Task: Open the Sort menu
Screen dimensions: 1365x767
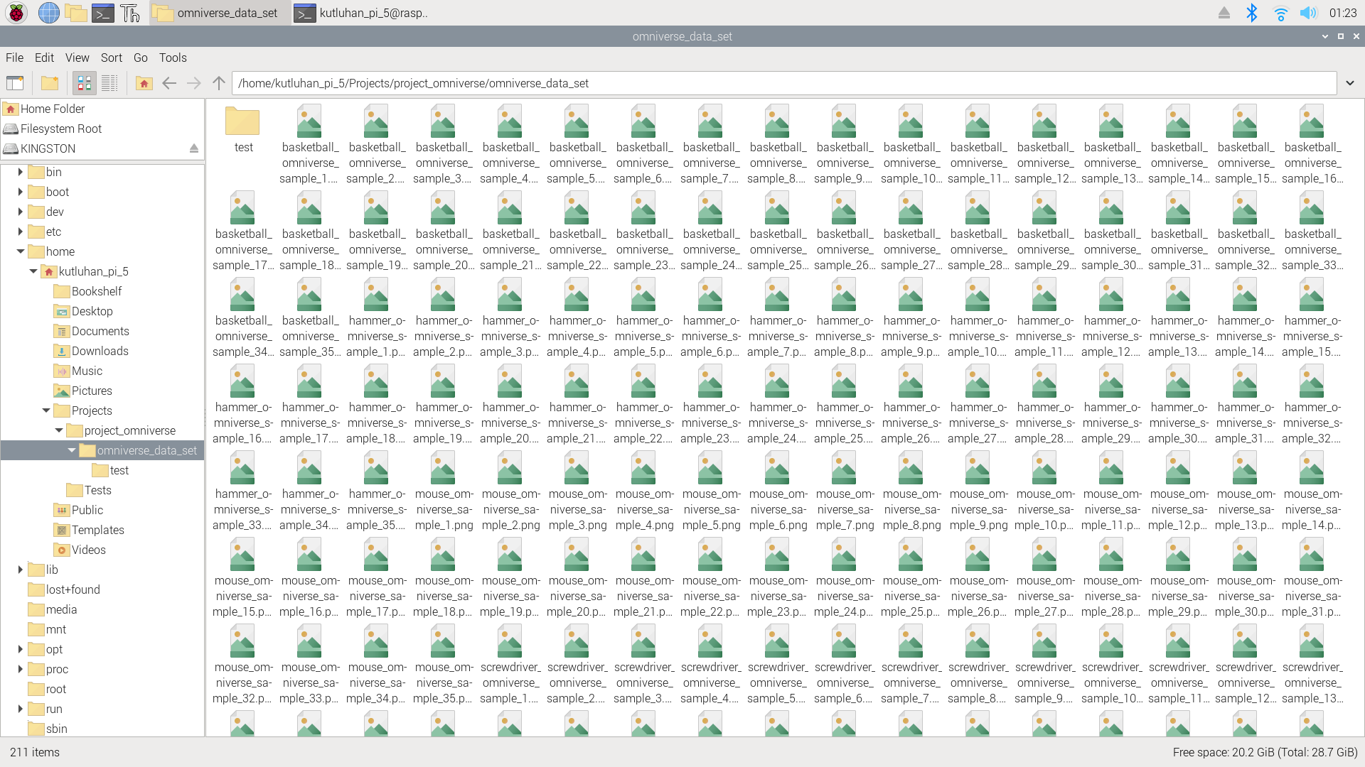Action: click(111, 58)
